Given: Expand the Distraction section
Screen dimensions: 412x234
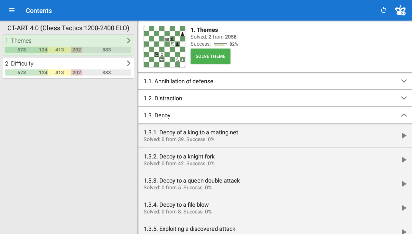Looking at the screenshot, I should (x=404, y=98).
